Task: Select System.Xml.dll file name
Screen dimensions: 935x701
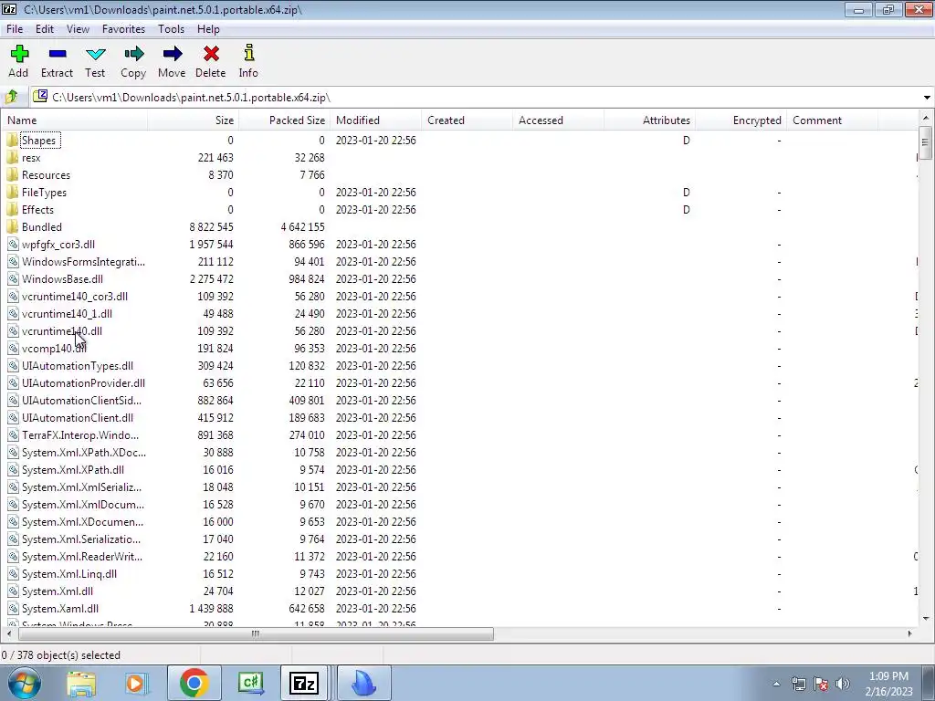Action: coord(58,591)
